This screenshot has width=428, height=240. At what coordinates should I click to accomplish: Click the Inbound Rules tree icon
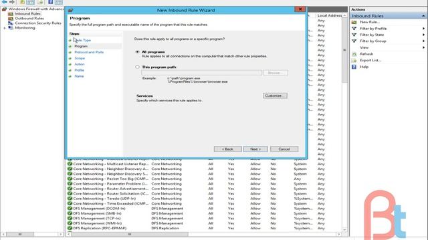point(11,13)
